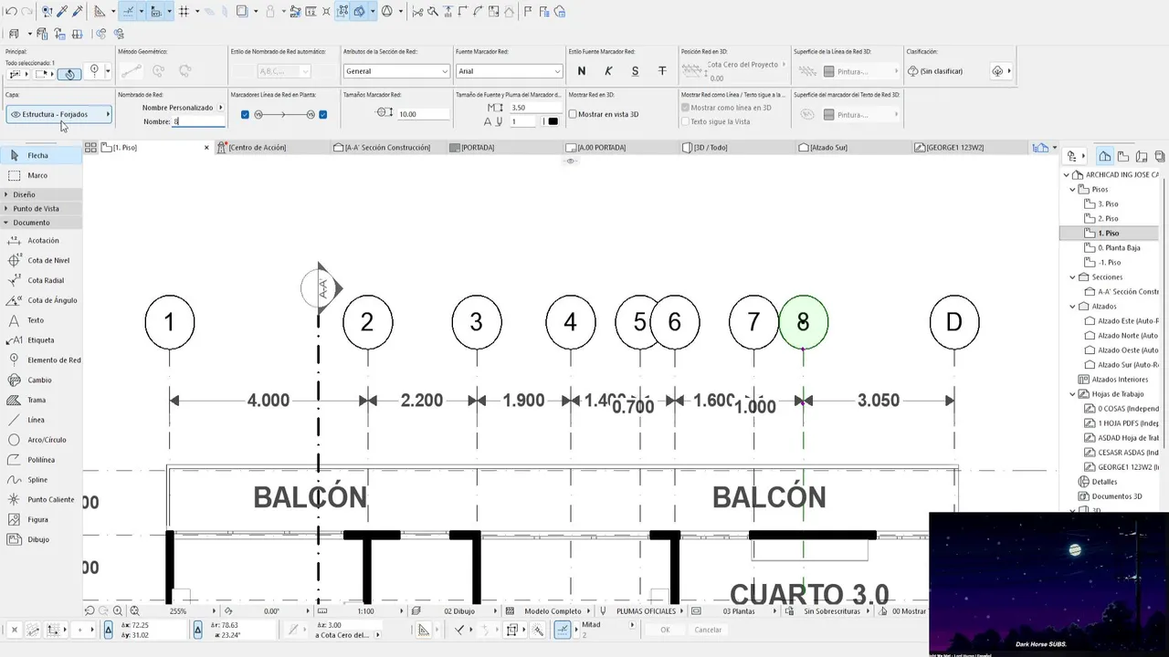Collapse the Secciones tree node

click(x=1073, y=277)
